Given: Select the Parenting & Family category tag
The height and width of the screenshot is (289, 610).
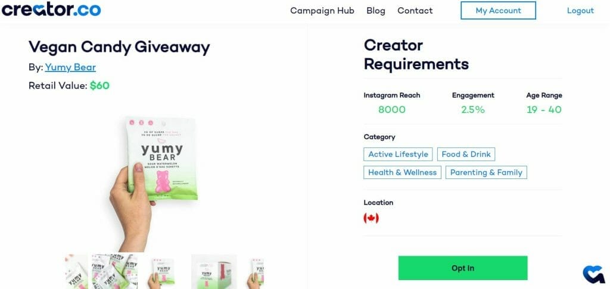Looking at the screenshot, I should (486, 172).
